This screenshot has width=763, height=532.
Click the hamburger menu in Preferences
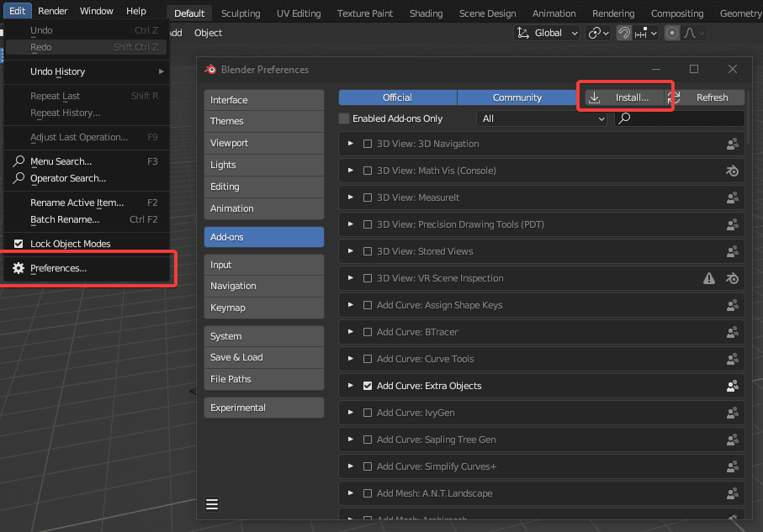[x=212, y=504]
